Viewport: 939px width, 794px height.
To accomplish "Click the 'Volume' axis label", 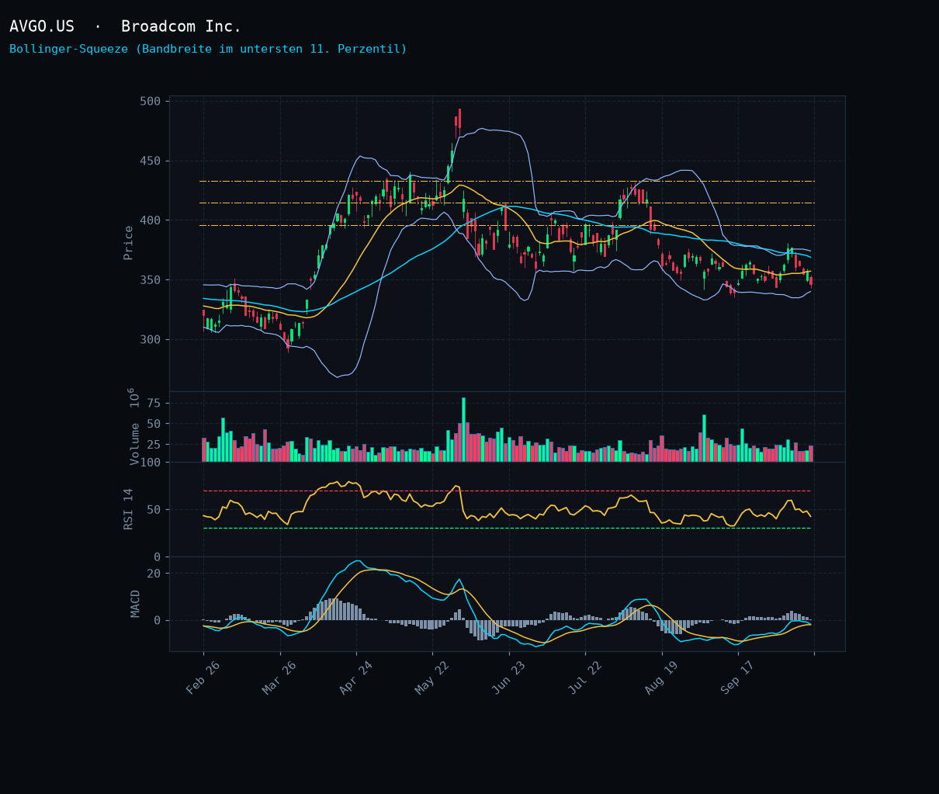I will (x=135, y=444).
